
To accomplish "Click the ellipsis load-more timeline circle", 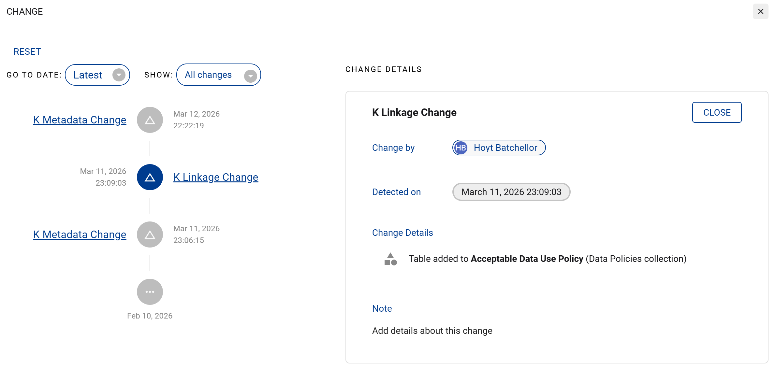I will pos(150,292).
